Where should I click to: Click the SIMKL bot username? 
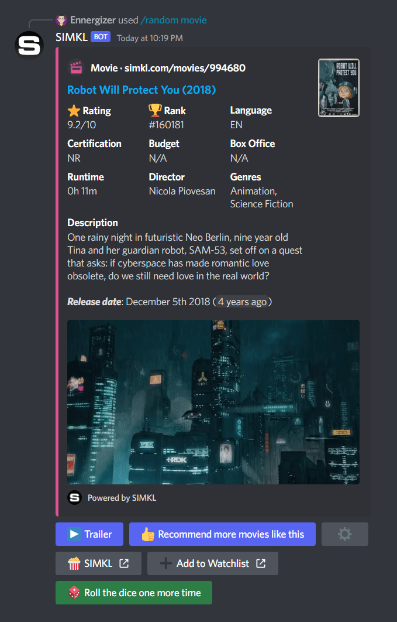click(x=71, y=37)
